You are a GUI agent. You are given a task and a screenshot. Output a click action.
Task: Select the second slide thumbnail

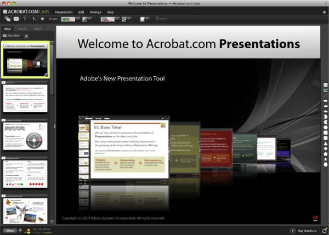tap(25, 98)
